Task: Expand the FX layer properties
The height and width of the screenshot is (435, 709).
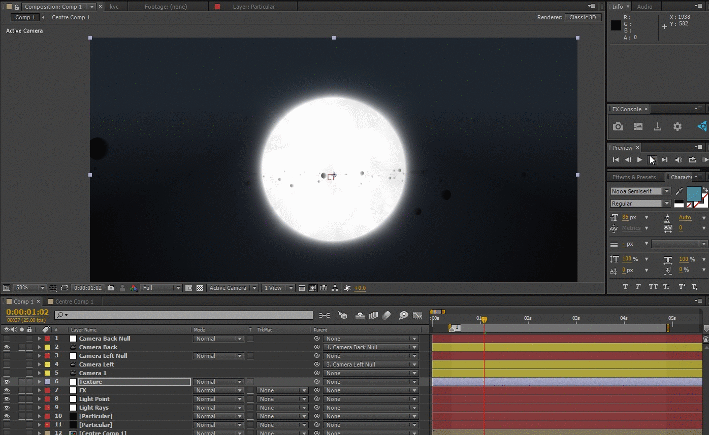Action: coord(39,390)
